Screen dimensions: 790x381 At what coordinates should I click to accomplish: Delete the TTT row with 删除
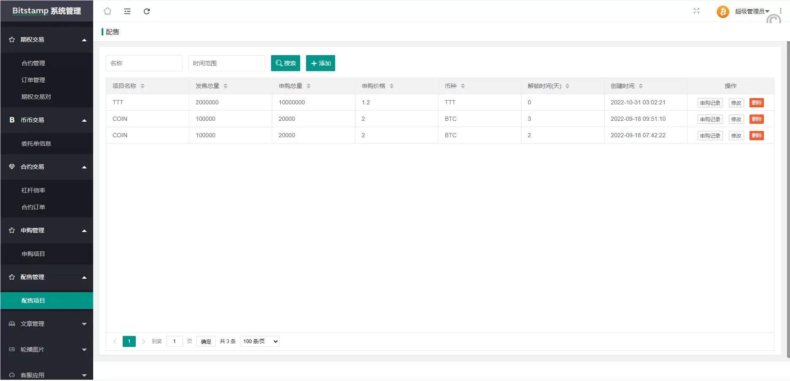756,103
